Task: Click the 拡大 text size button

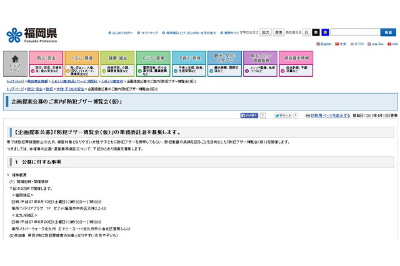Action: tap(266, 32)
